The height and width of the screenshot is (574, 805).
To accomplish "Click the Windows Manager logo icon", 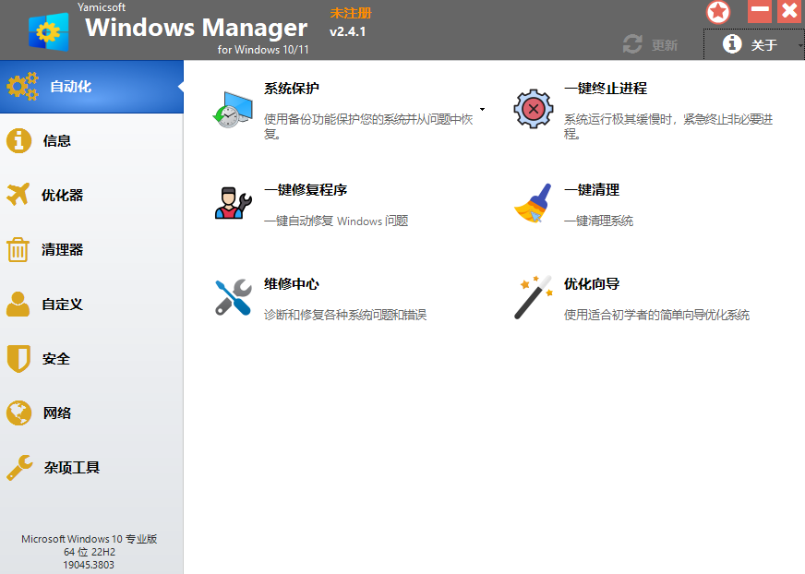I will click(49, 32).
